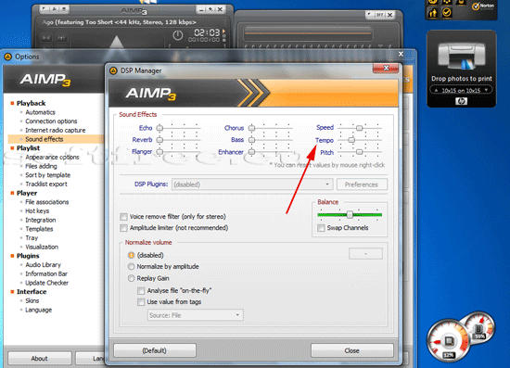The width and height of the screenshot is (510, 368).
Task: Click the Enhancer slider handle
Action: pos(251,152)
